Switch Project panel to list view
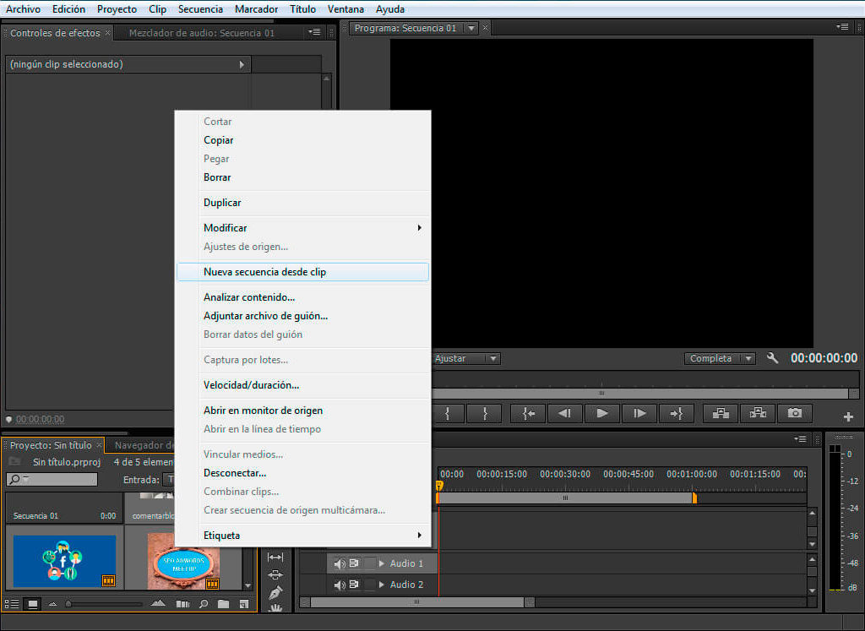The width and height of the screenshot is (865, 631). (12, 604)
